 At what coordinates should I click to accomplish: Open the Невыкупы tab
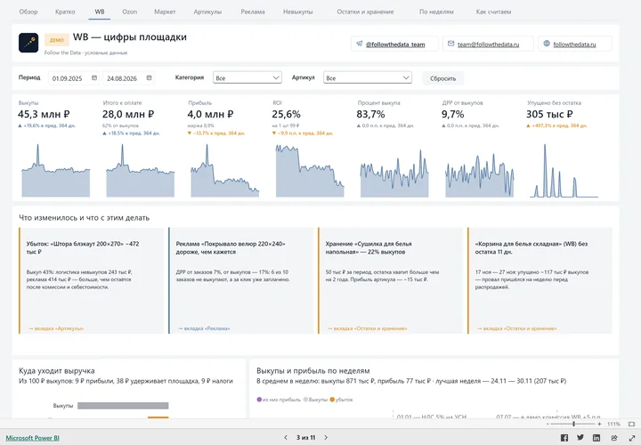tap(298, 12)
